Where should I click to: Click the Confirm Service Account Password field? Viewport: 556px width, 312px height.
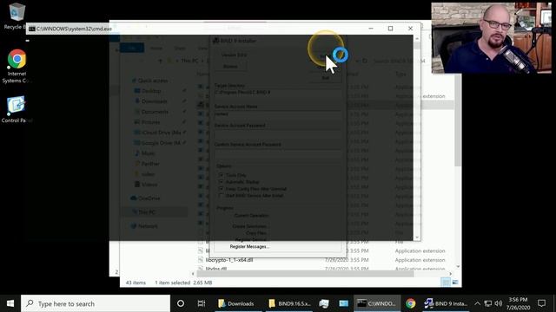pyautogui.click(x=278, y=153)
